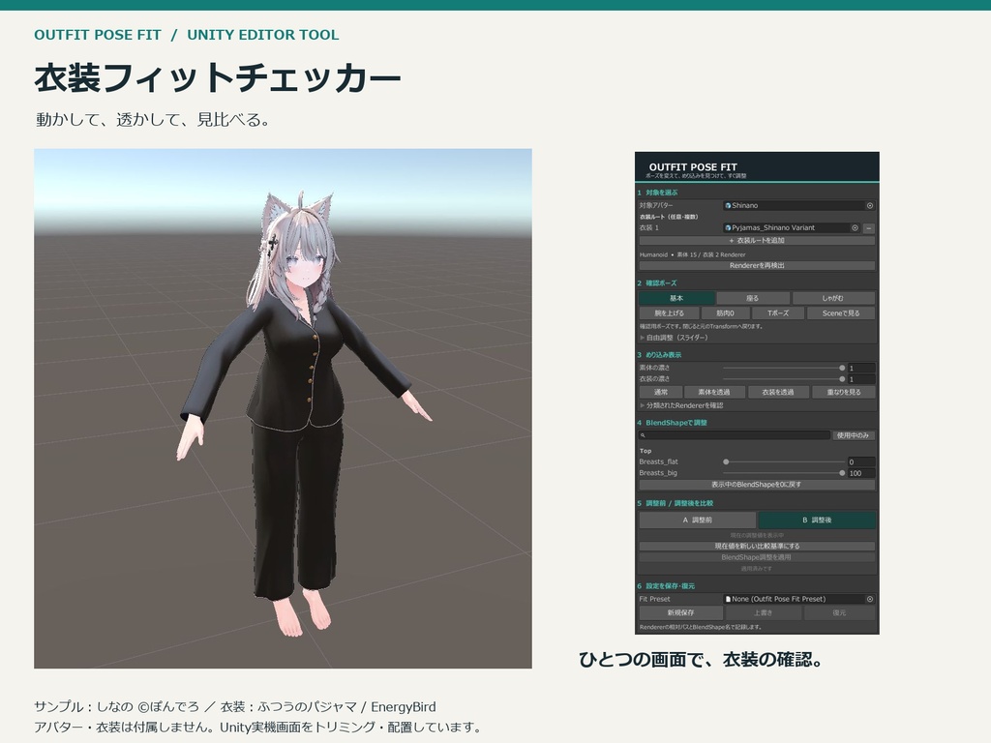Click the text 動かして、透かして、見比べる。

point(152,119)
